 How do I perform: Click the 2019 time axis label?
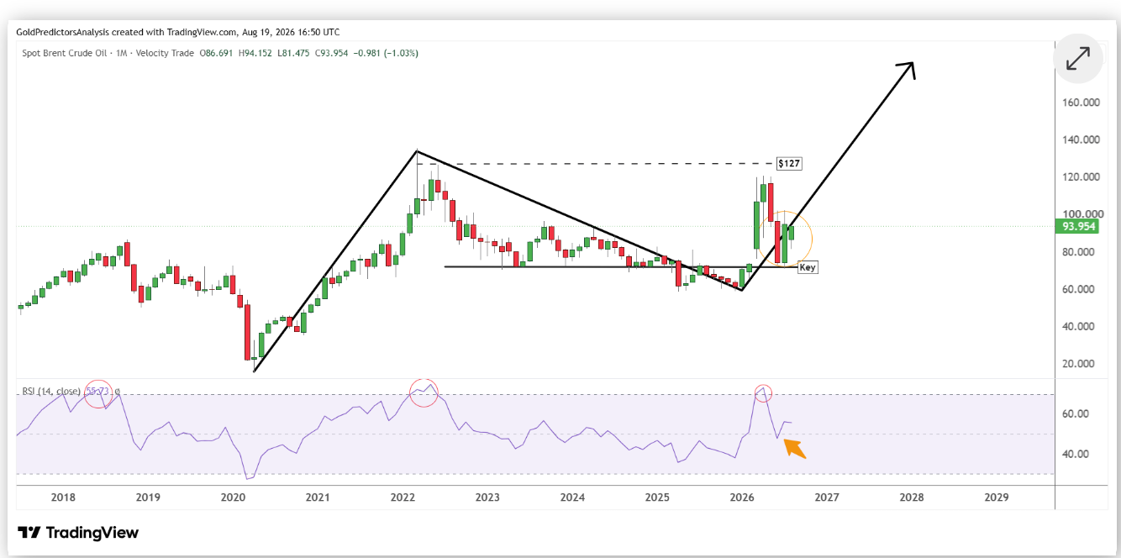tap(148, 497)
